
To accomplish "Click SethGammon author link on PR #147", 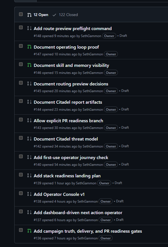I will click(x=93, y=54).
